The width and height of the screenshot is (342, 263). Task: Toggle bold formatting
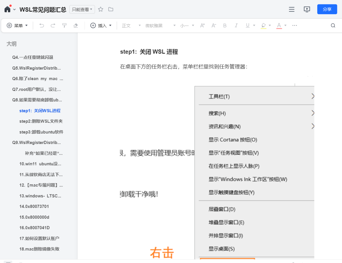pyautogui.click(x=225, y=26)
